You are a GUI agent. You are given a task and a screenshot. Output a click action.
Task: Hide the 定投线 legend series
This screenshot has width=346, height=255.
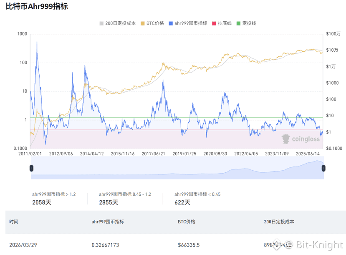pos(246,23)
